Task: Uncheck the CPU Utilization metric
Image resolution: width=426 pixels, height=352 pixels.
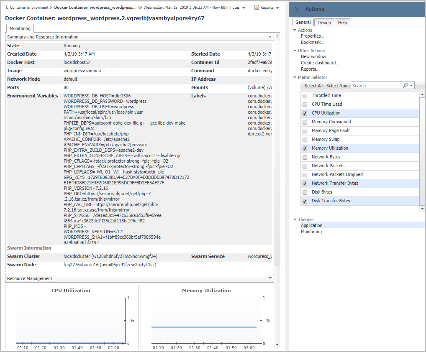Action: click(305, 113)
